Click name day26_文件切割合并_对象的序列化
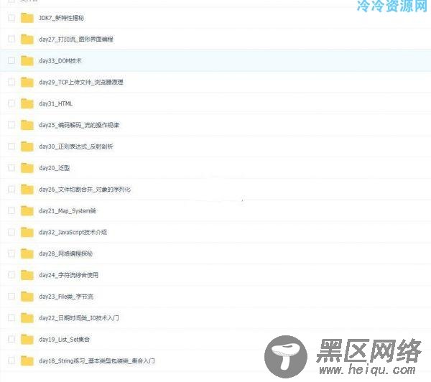 pyautogui.click(x=85, y=190)
